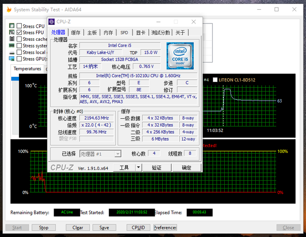
Task: Click the Stress FPU percent icon
Action: pyautogui.click(x=12, y=32)
